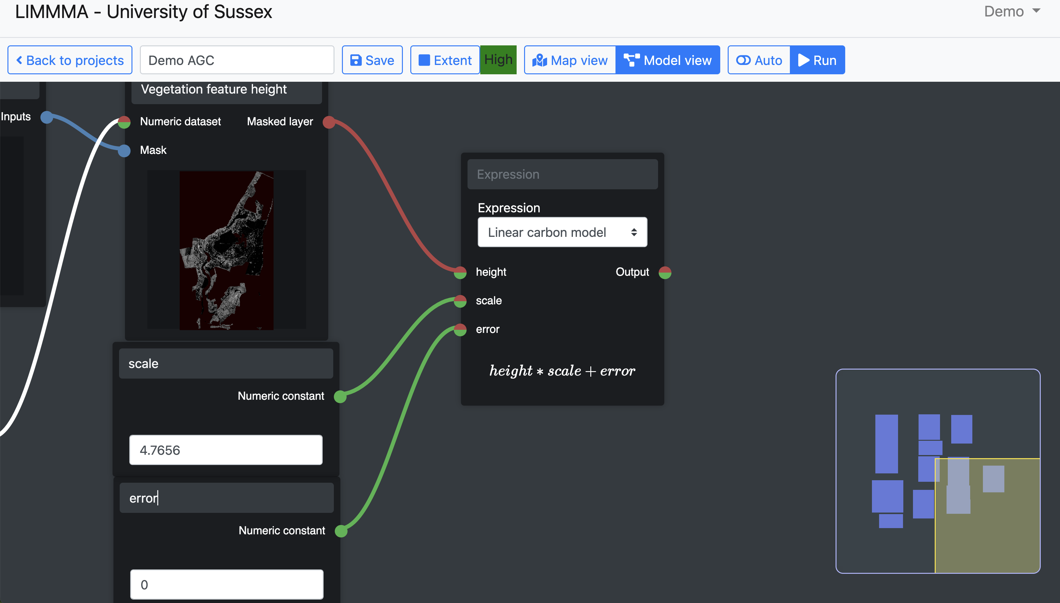The width and height of the screenshot is (1060, 603).
Task: Toggle the High resolution indicator
Action: tap(498, 60)
